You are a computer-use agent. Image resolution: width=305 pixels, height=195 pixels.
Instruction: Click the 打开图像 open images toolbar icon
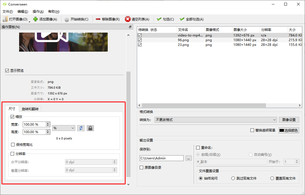pyautogui.click(x=5, y=19)
